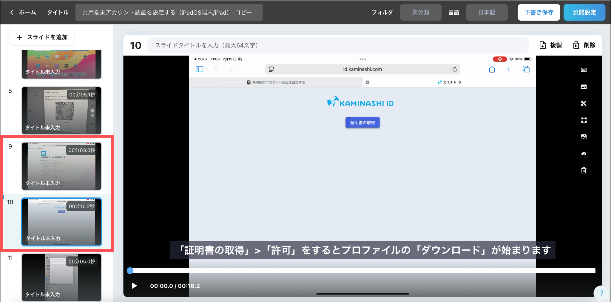Viewport: 611px width, 302px height.
Task: Click the ホーム label in header
Action: pos(27,12)
